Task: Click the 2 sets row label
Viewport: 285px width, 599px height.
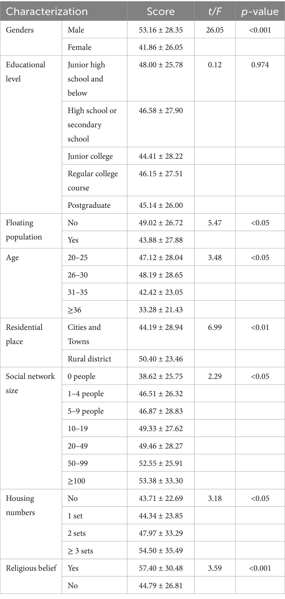Action: (77, 533)
